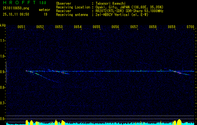Select the 0.6 frequency axis label
The height and width of the screenshot is (125, 197).
(3, 118)
